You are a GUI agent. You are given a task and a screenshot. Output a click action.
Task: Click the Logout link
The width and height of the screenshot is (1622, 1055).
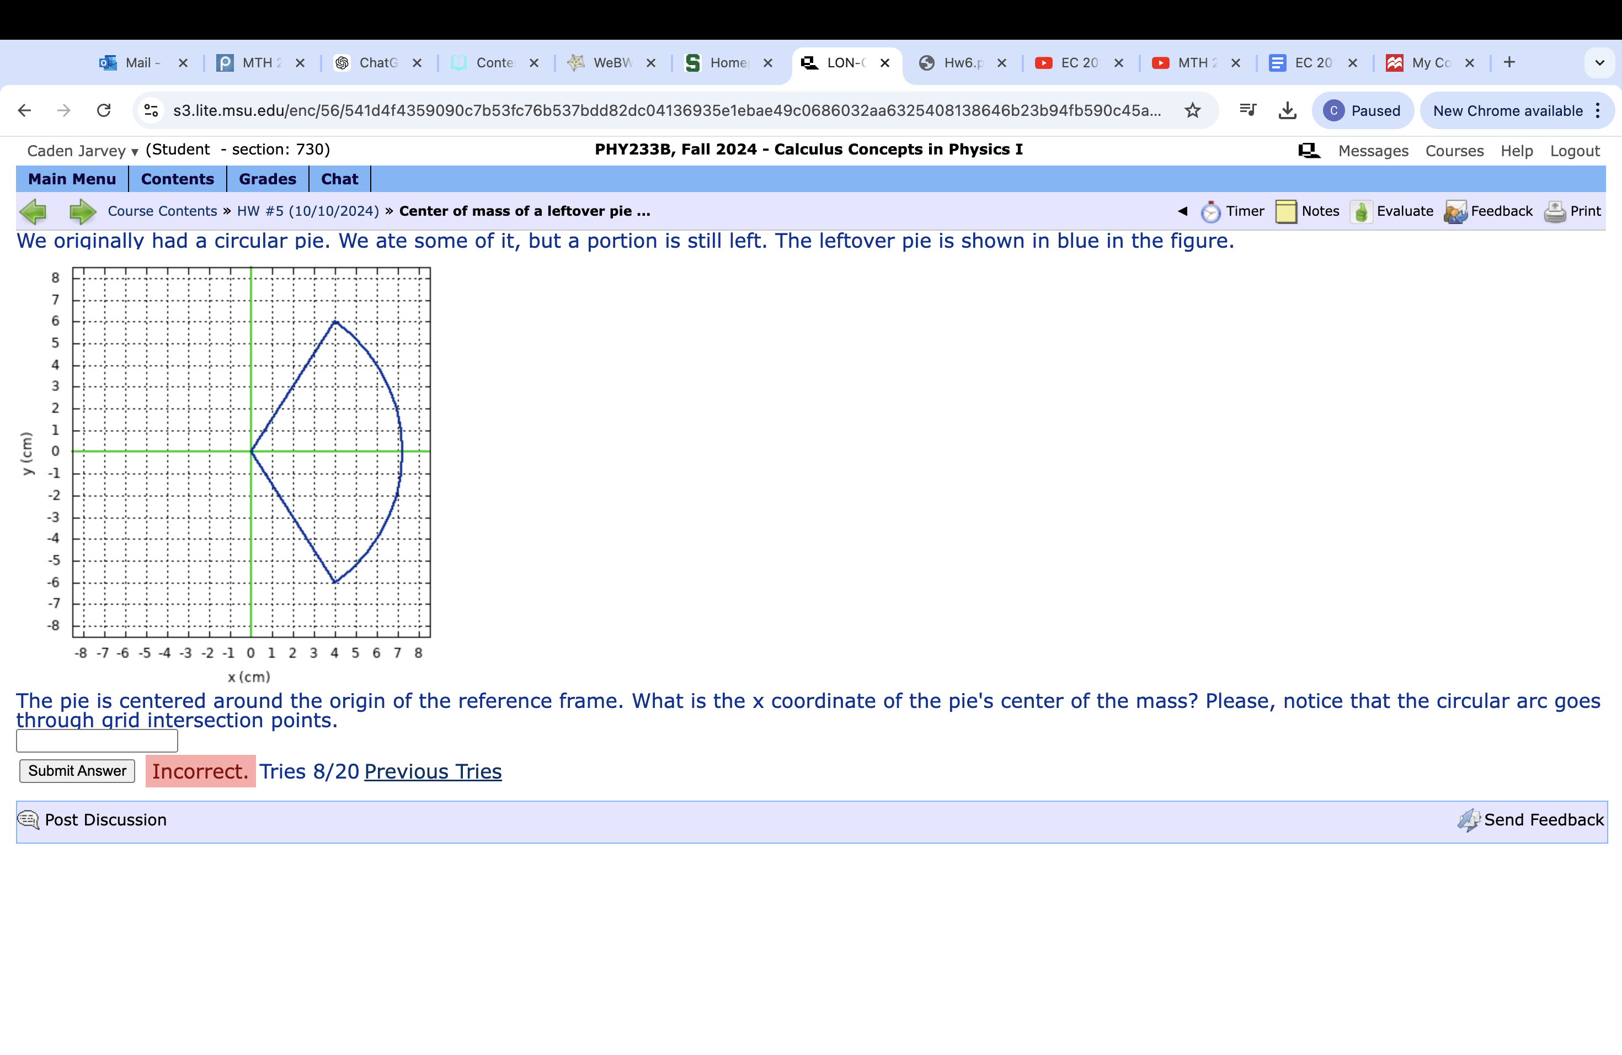tap(1575, 151)
